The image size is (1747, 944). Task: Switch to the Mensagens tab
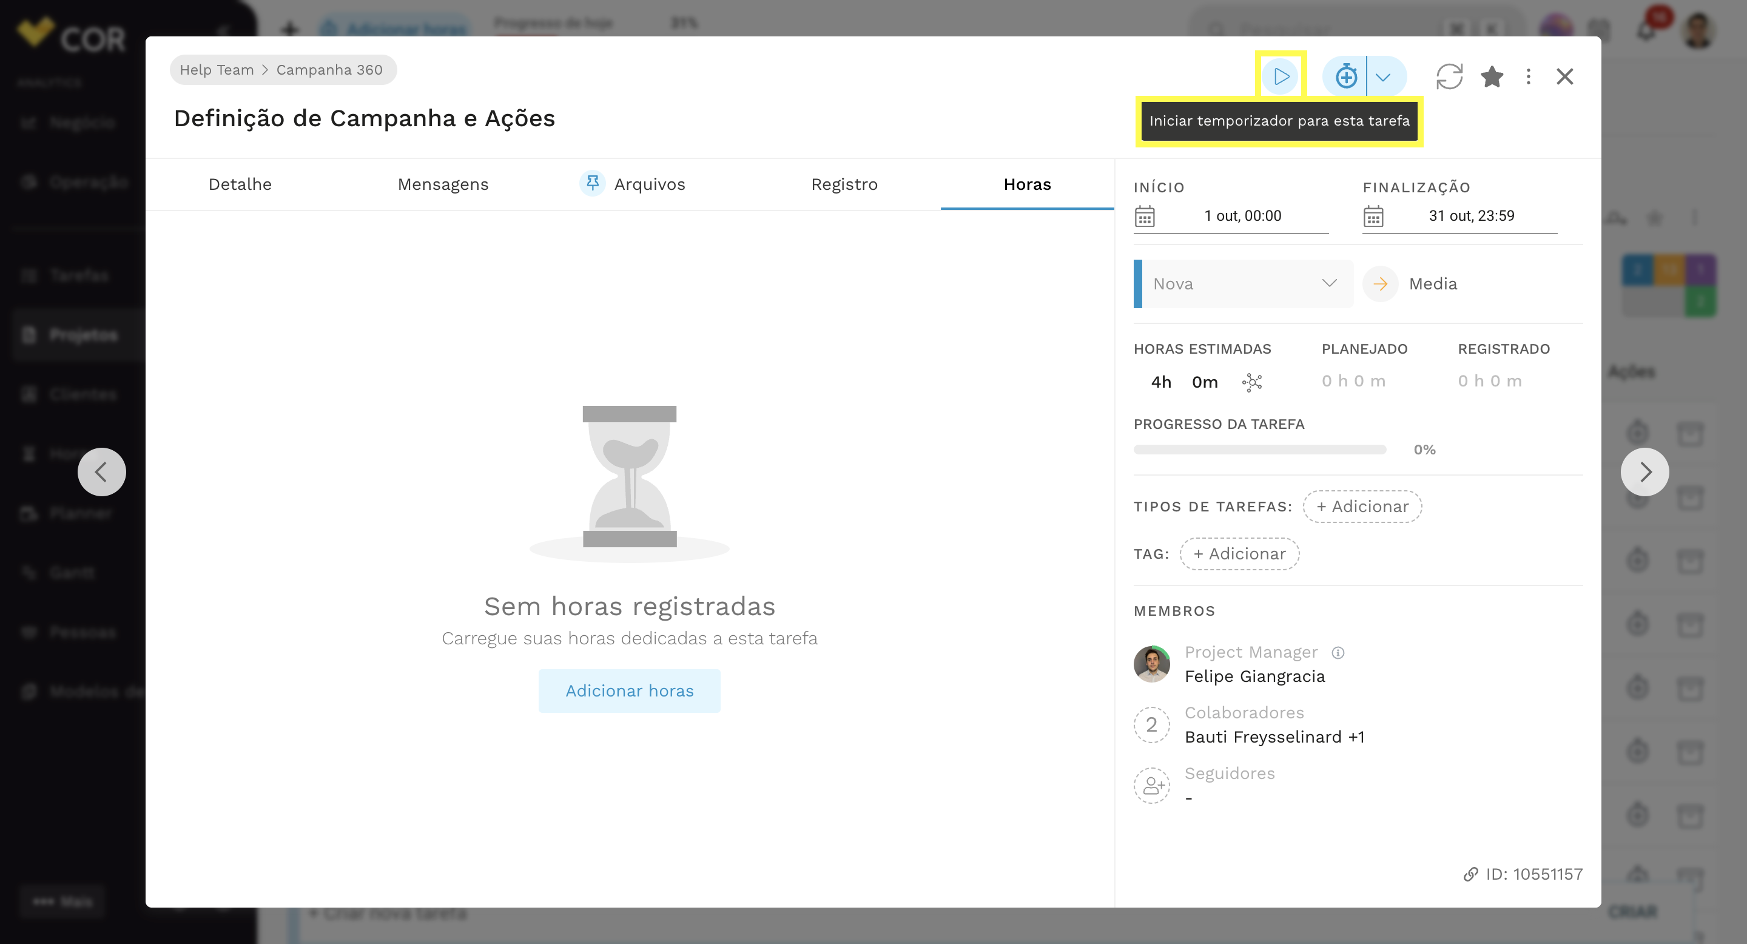coord(443,184)
